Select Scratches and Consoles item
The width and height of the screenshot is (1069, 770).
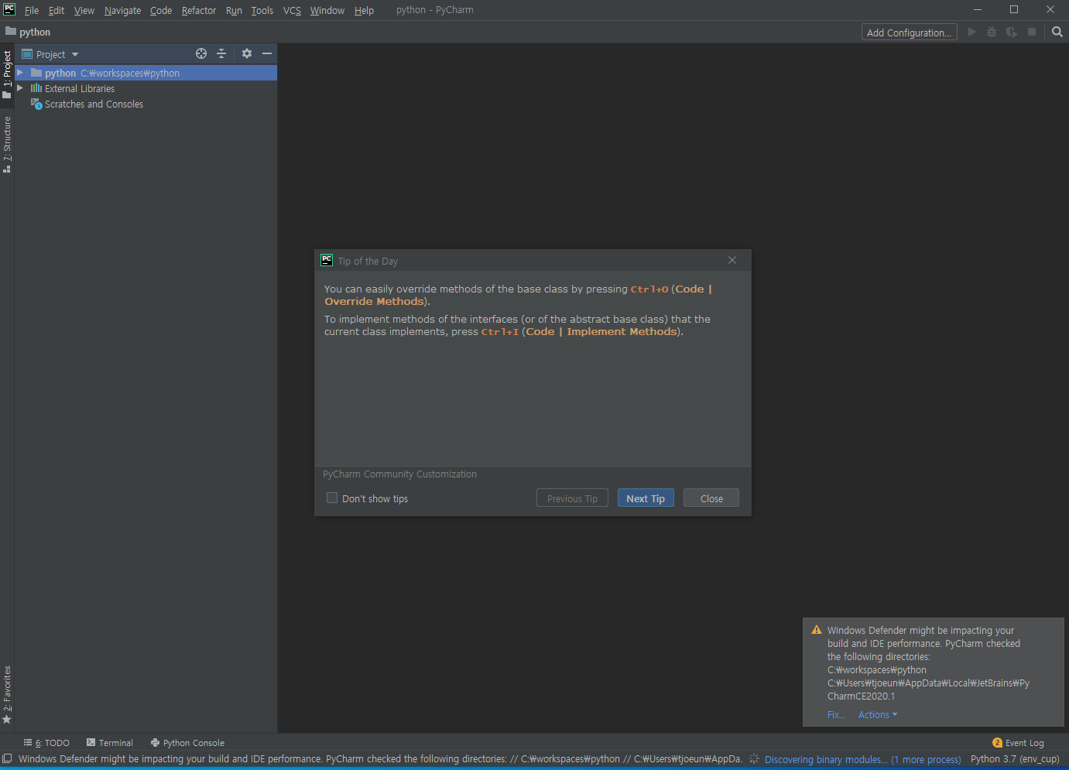(94, 104)
